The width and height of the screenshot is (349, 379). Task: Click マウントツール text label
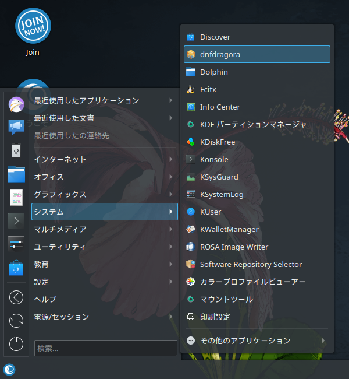pos(226,300)
